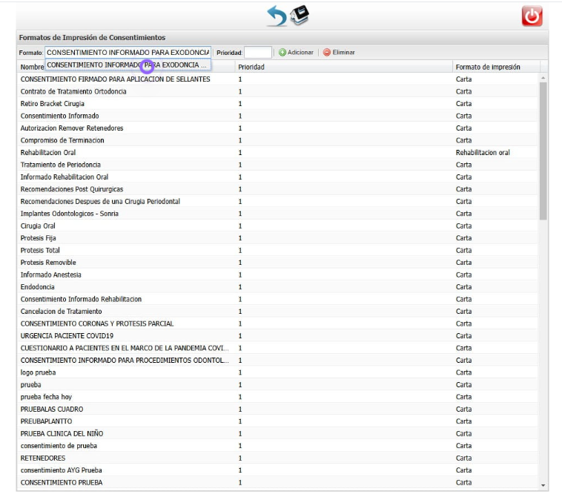
Task: Select row Informado Anestesia
Action: click(278, 274)
